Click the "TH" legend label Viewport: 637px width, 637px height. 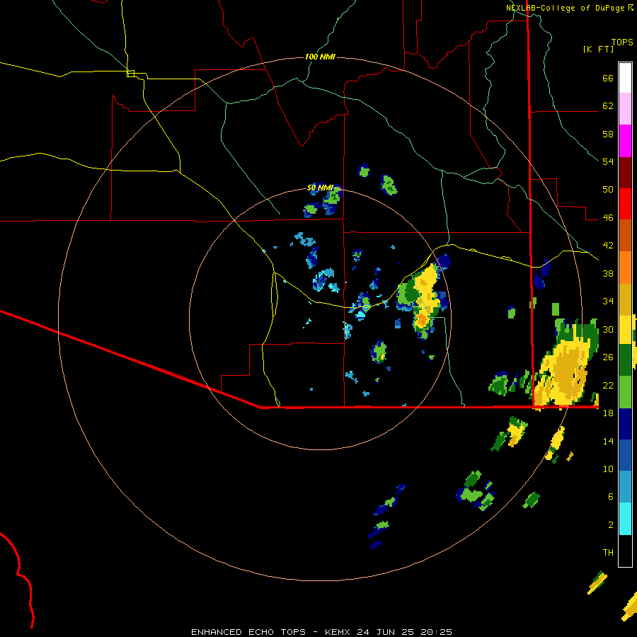coord(608,553)
